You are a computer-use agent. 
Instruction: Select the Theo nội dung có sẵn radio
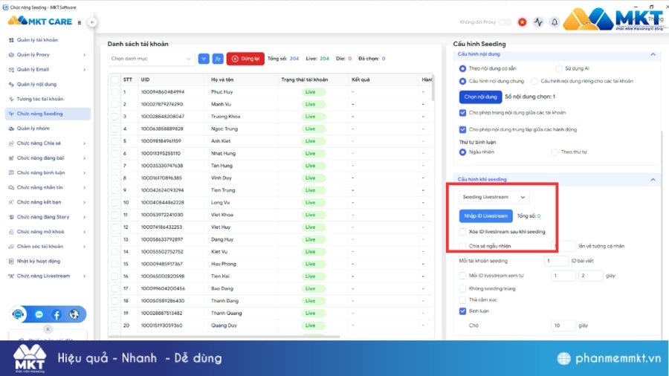(462, 68)
